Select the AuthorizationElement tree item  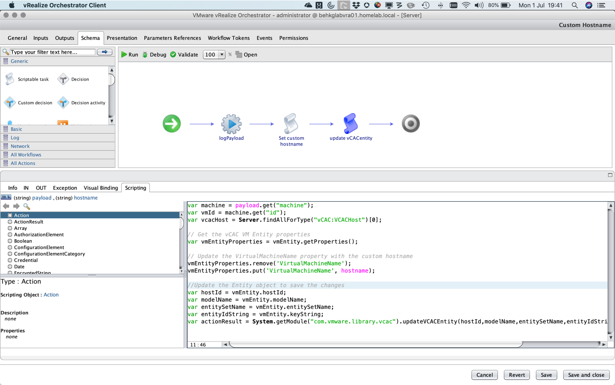coord(39,235)
